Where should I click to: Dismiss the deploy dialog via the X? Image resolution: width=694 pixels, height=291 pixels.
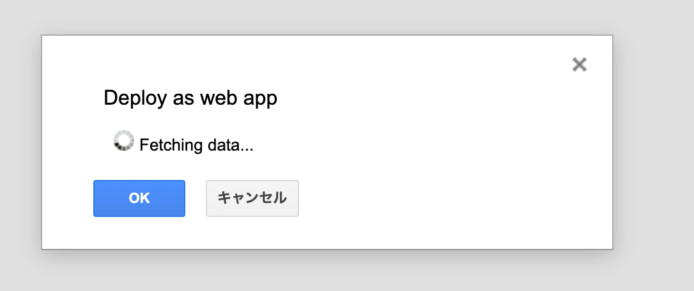pyautogui.click(x=579, y=64)
